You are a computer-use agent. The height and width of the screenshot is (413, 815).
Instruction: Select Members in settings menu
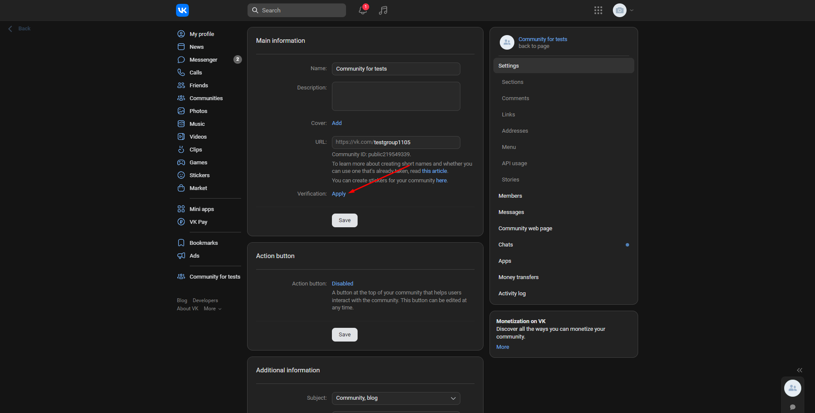[510, 196]
